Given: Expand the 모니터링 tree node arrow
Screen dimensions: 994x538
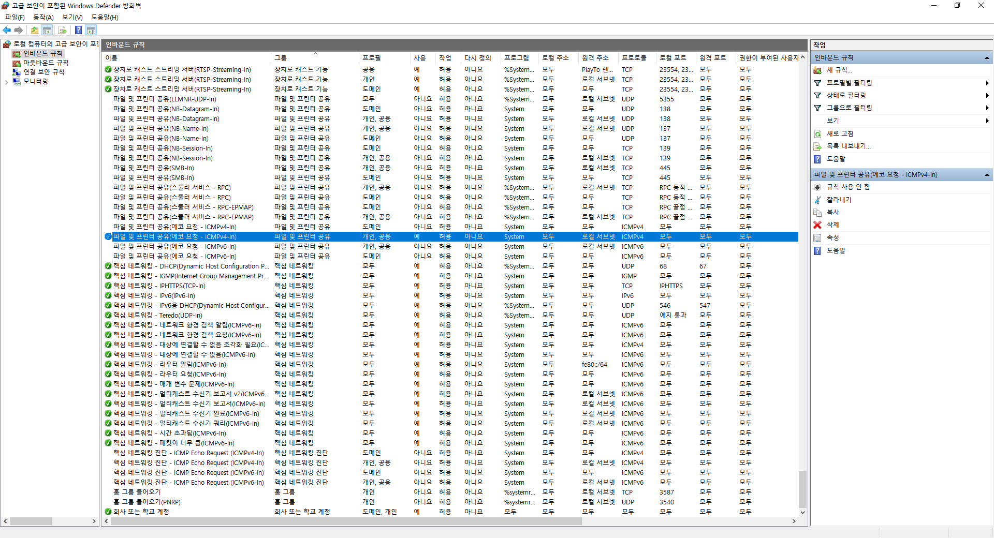Looking at the screenshot, I should (x=6, y=82).
